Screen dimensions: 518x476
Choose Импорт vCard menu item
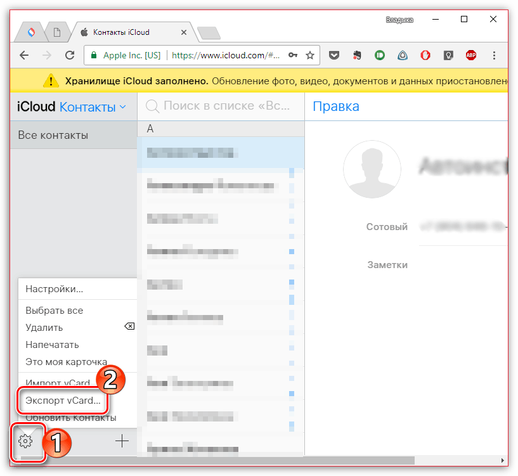58,383
